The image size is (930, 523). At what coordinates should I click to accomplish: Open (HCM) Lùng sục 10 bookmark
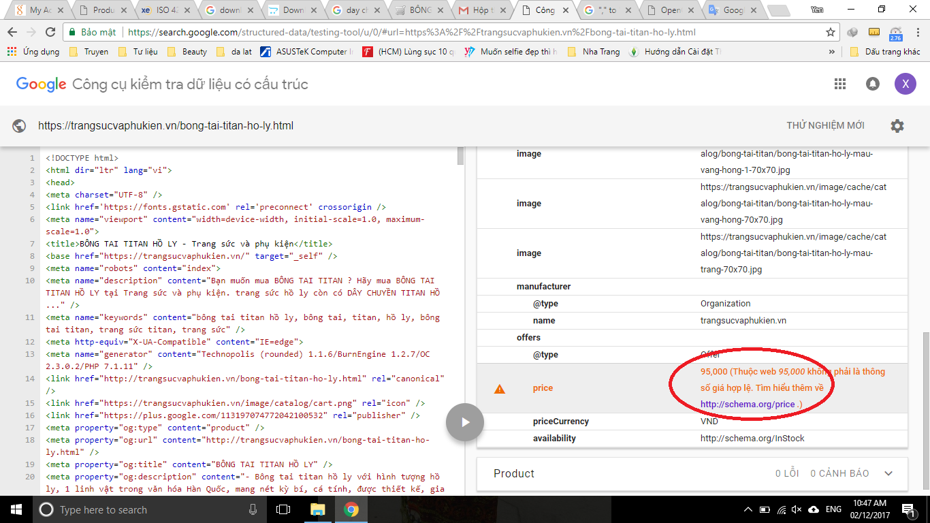[x=408, y=52]
